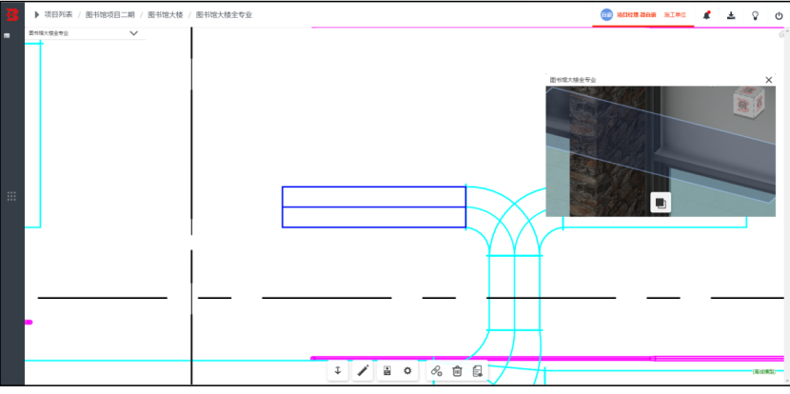Click the home view icon near scrollbar
This screenshot has width=790, height=394.
click(x=782, y=34)
